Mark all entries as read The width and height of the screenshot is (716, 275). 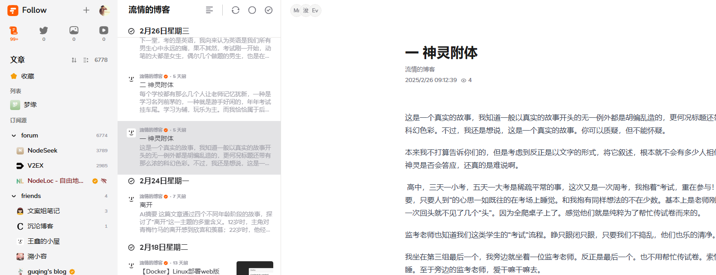pos(269,10)
